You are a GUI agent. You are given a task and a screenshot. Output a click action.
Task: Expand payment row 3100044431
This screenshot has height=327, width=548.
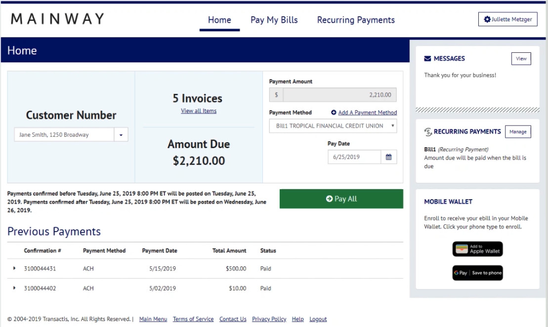pyautogui.click(x=14, y=268)
